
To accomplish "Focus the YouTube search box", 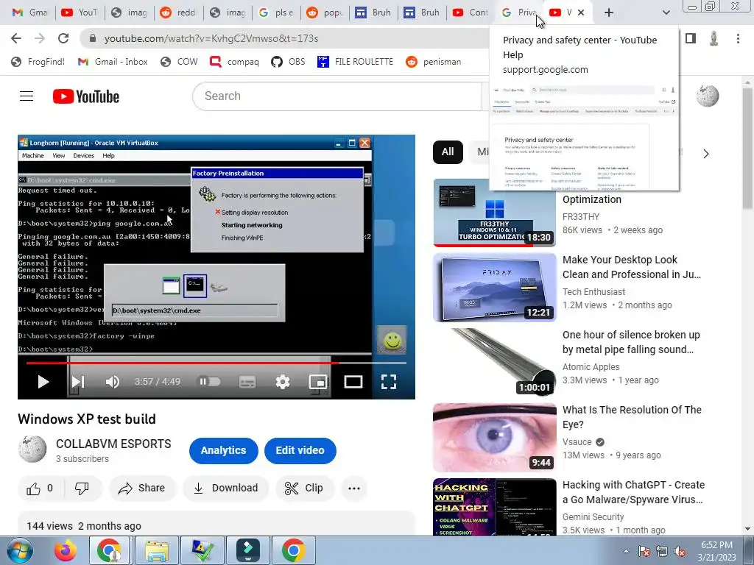I will (x=337, y=96).
